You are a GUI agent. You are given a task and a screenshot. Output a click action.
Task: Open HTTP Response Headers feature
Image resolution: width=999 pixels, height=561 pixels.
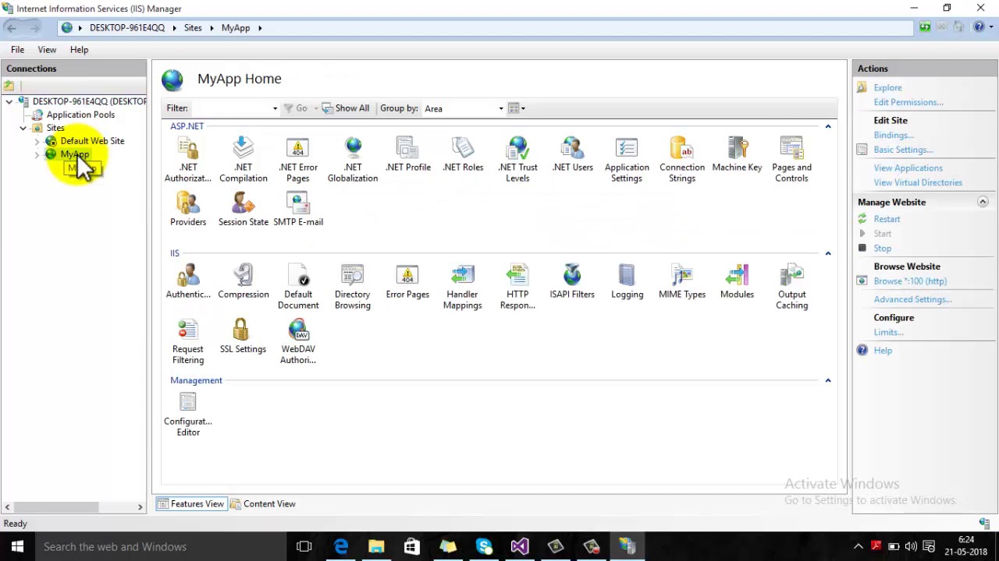click(x=517, y=287)
